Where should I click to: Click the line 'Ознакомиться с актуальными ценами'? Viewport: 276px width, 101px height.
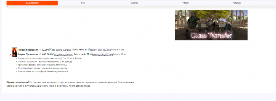(x=48, y=86)
